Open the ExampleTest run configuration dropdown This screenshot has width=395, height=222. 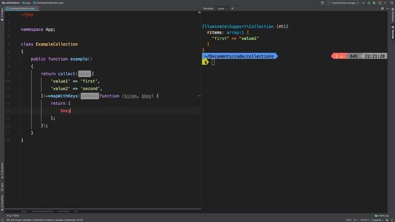[x=345, y=2]
